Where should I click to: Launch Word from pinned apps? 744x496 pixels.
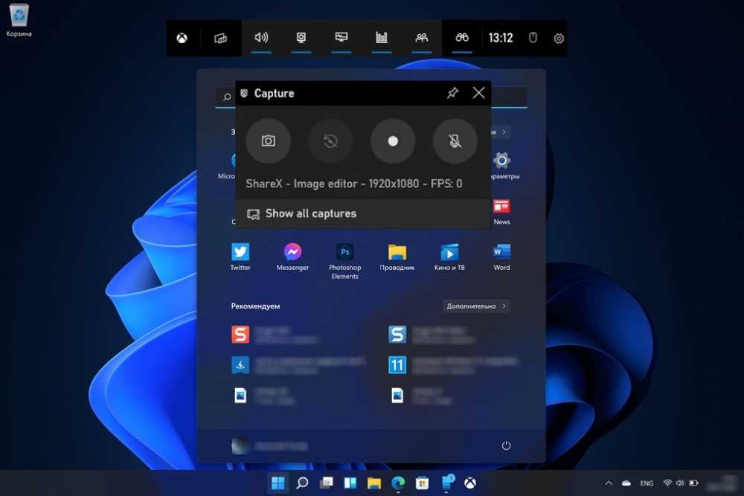[x=501, y=257]
